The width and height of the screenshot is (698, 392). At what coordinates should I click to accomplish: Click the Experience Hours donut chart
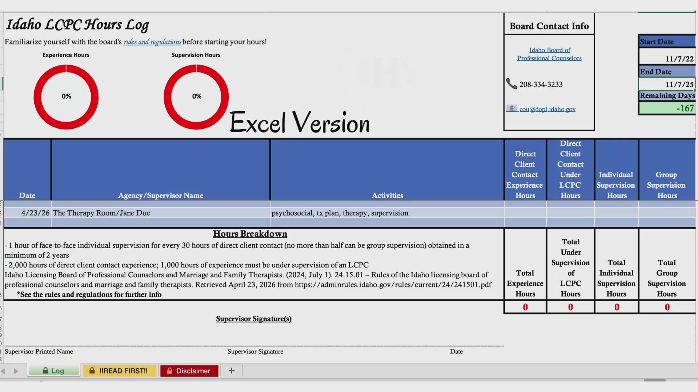point(66,97)
